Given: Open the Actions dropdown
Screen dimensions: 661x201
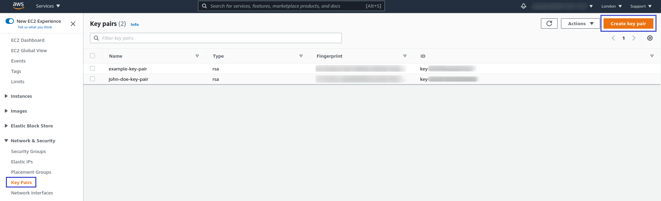Looking at the screenshot, I should (x=581, y=23).
